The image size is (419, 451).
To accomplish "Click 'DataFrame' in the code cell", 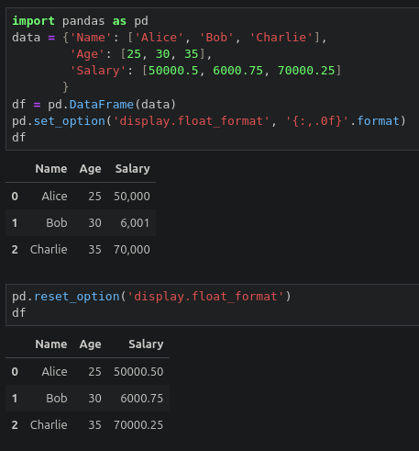I will 102,105.
